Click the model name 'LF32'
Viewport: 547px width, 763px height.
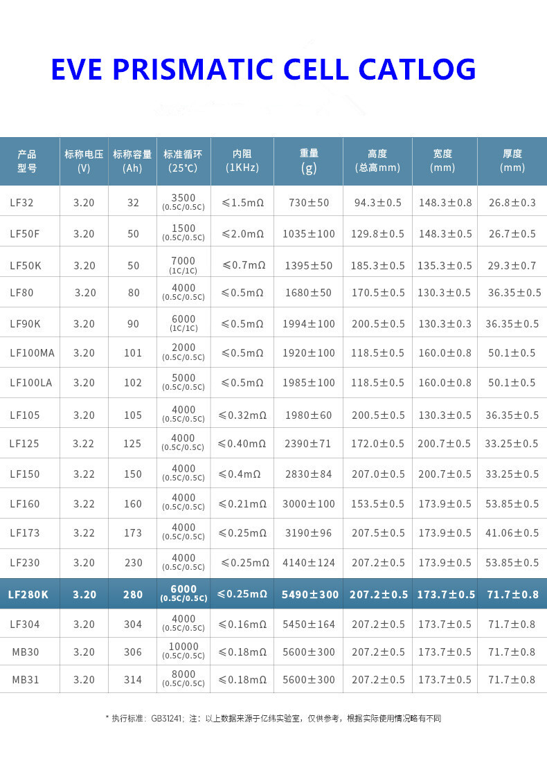(x=22, y=202)
